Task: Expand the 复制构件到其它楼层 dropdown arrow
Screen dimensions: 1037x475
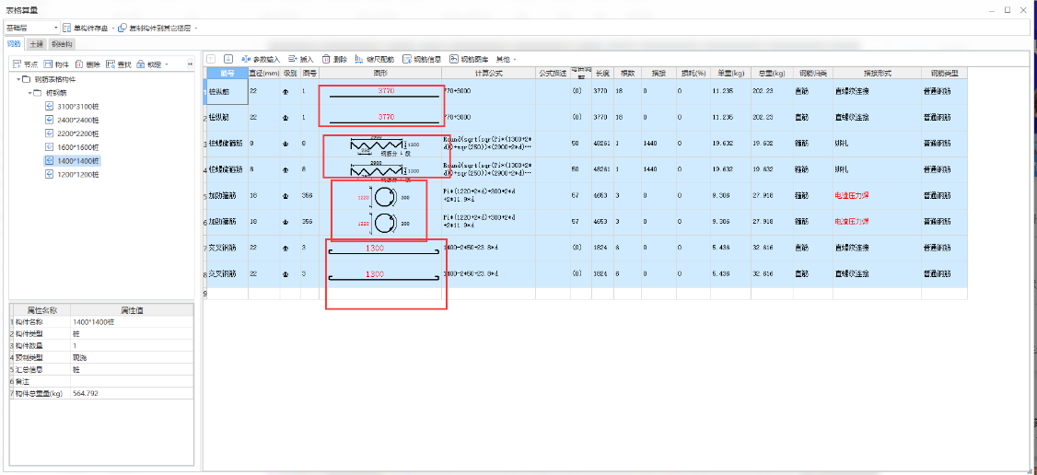Action: [x=196, y=28]
